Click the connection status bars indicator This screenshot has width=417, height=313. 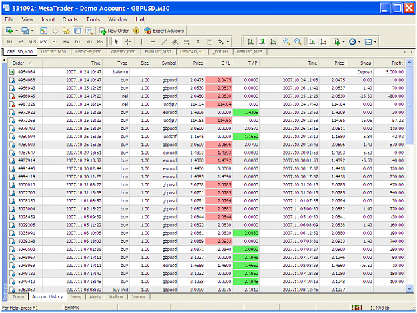(x=357, y=308)
